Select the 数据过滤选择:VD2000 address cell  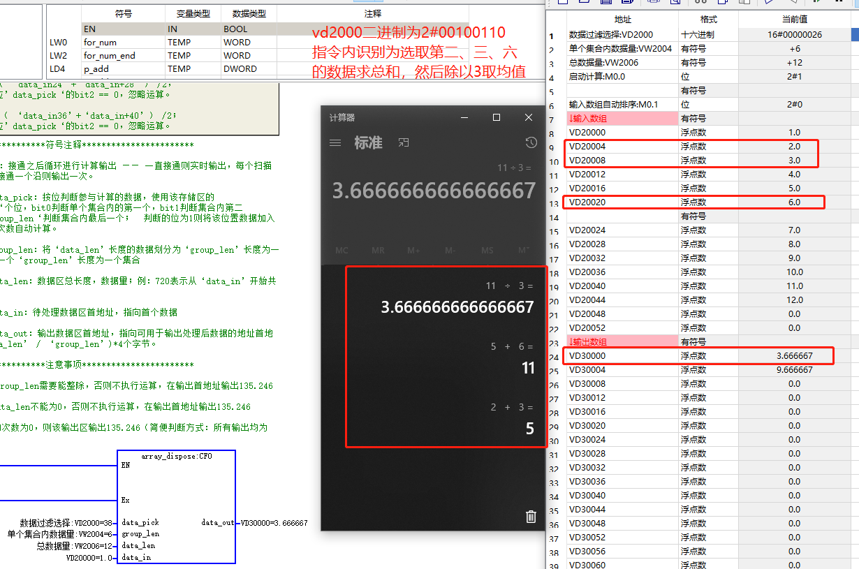[x=622, y=34]
